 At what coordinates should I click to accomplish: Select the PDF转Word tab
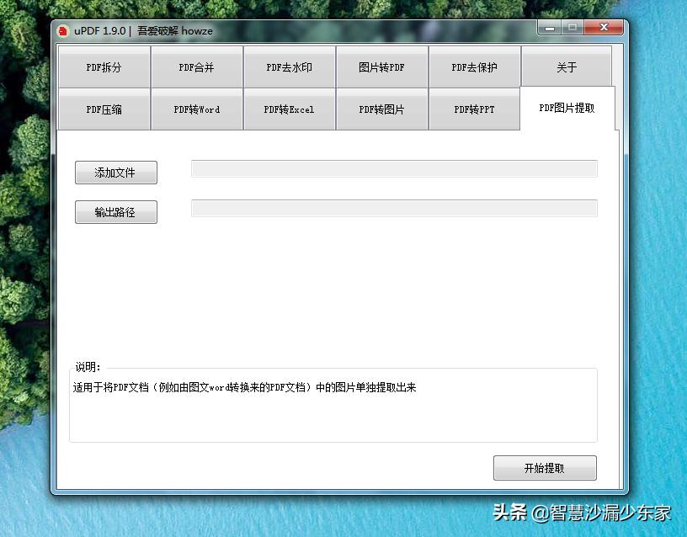196,109
